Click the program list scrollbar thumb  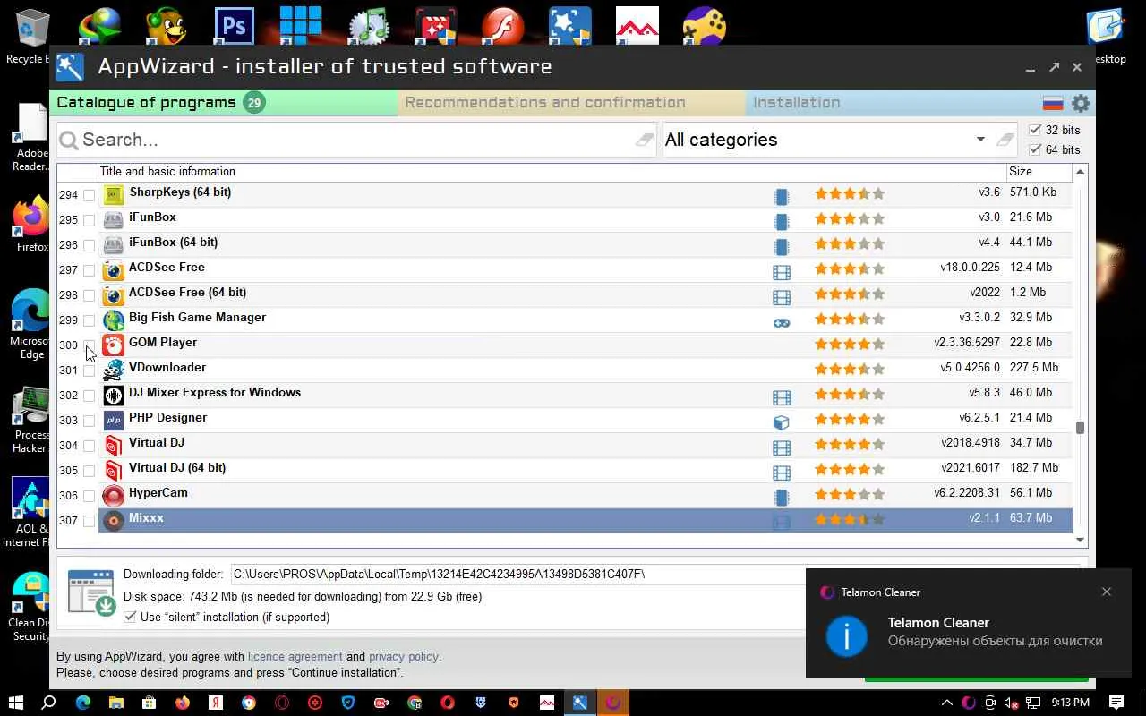click(x=1080, y=429)
